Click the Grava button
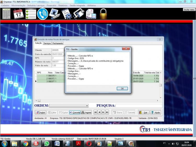The height and width of the screenshot is (147, 196). 118,113
